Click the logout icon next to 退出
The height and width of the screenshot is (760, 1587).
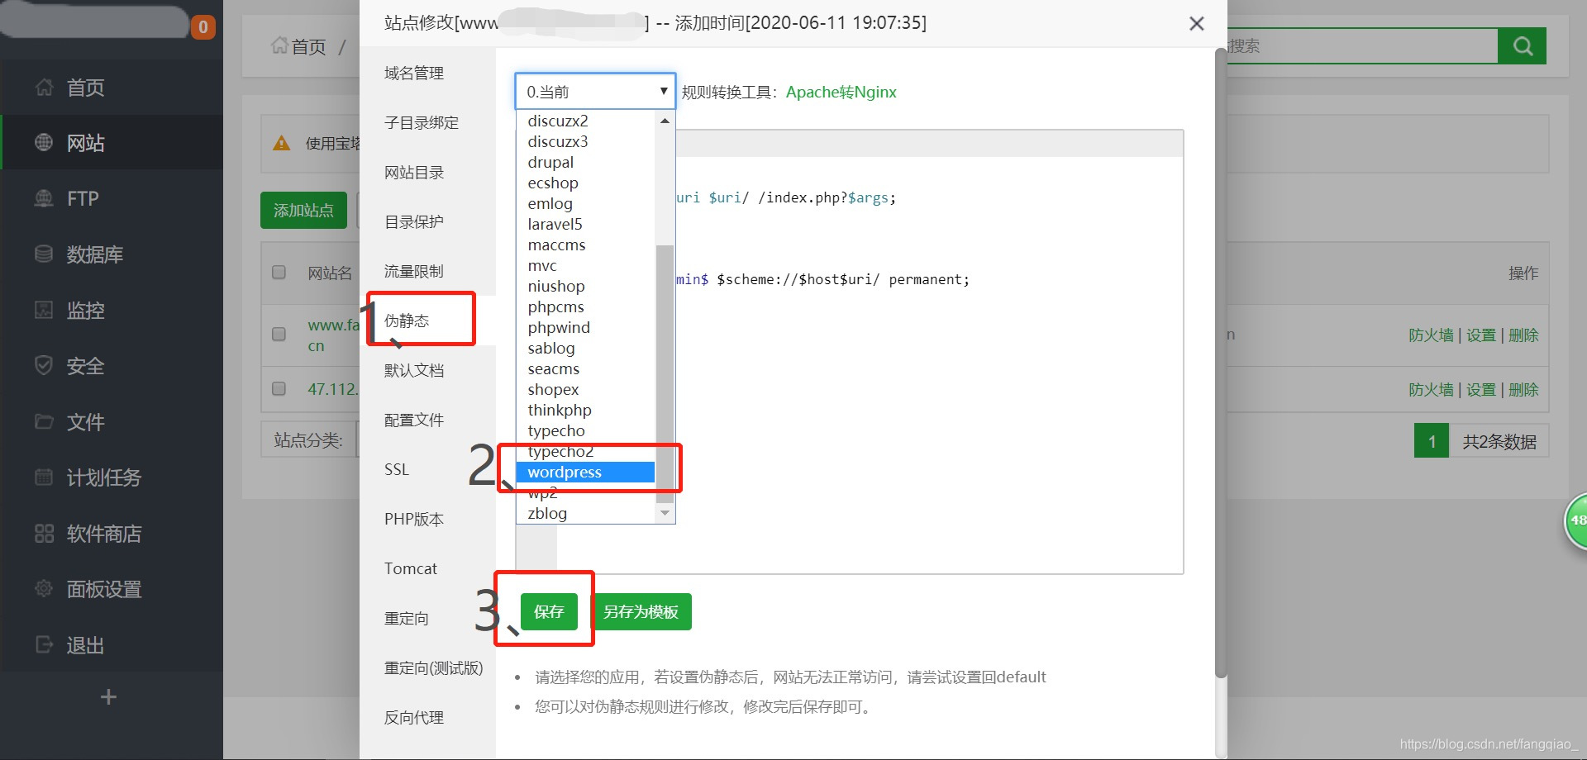(x=44, y=644)
